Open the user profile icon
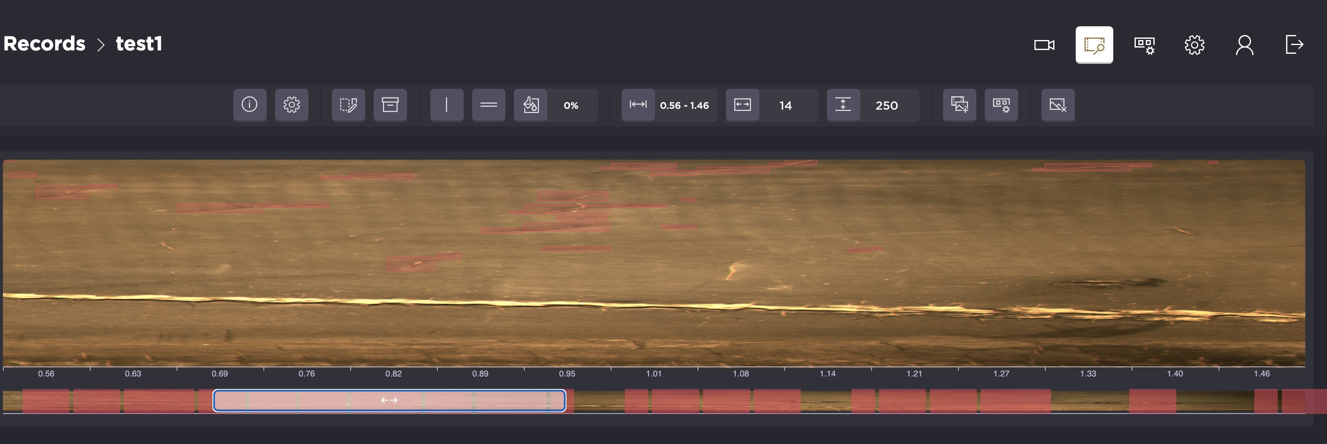 1244,45
